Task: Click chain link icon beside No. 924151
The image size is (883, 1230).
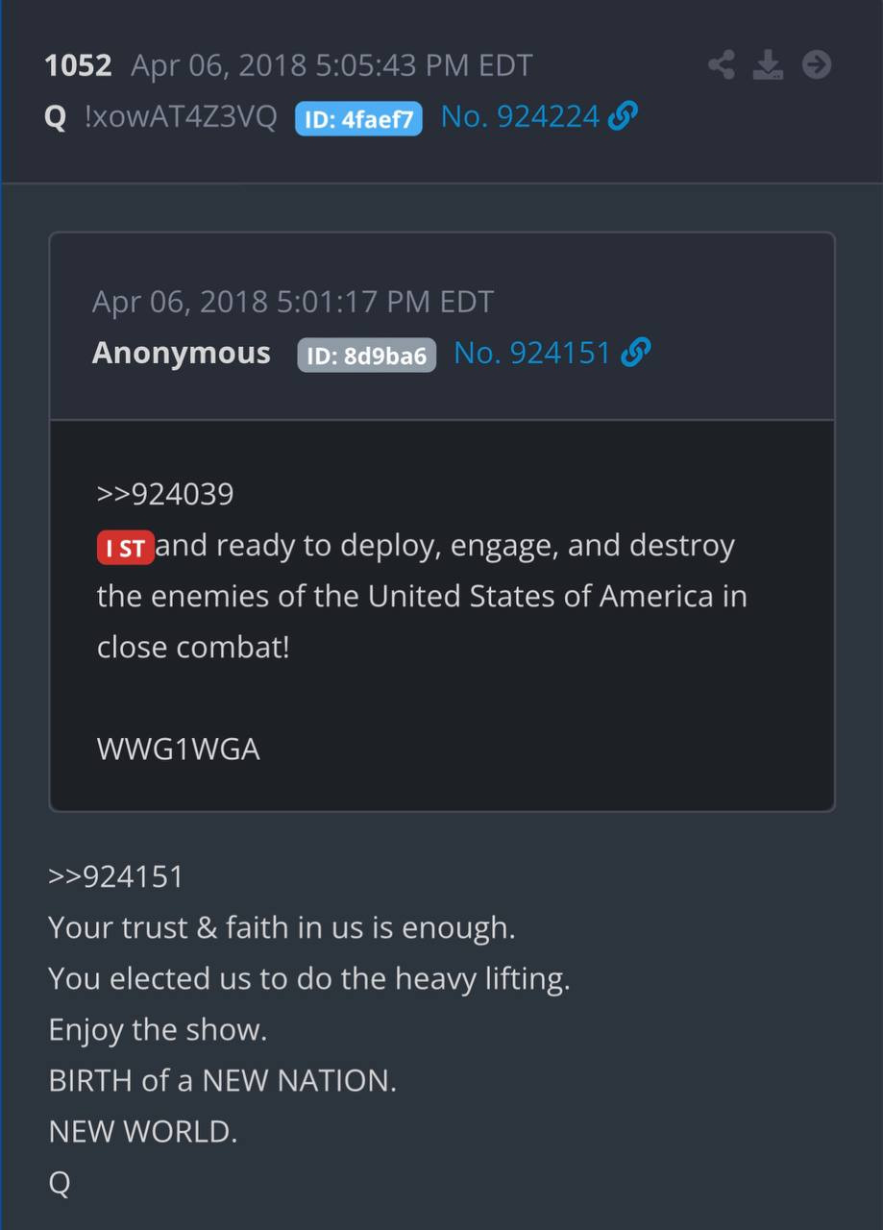Action: (x=636, y=354)
